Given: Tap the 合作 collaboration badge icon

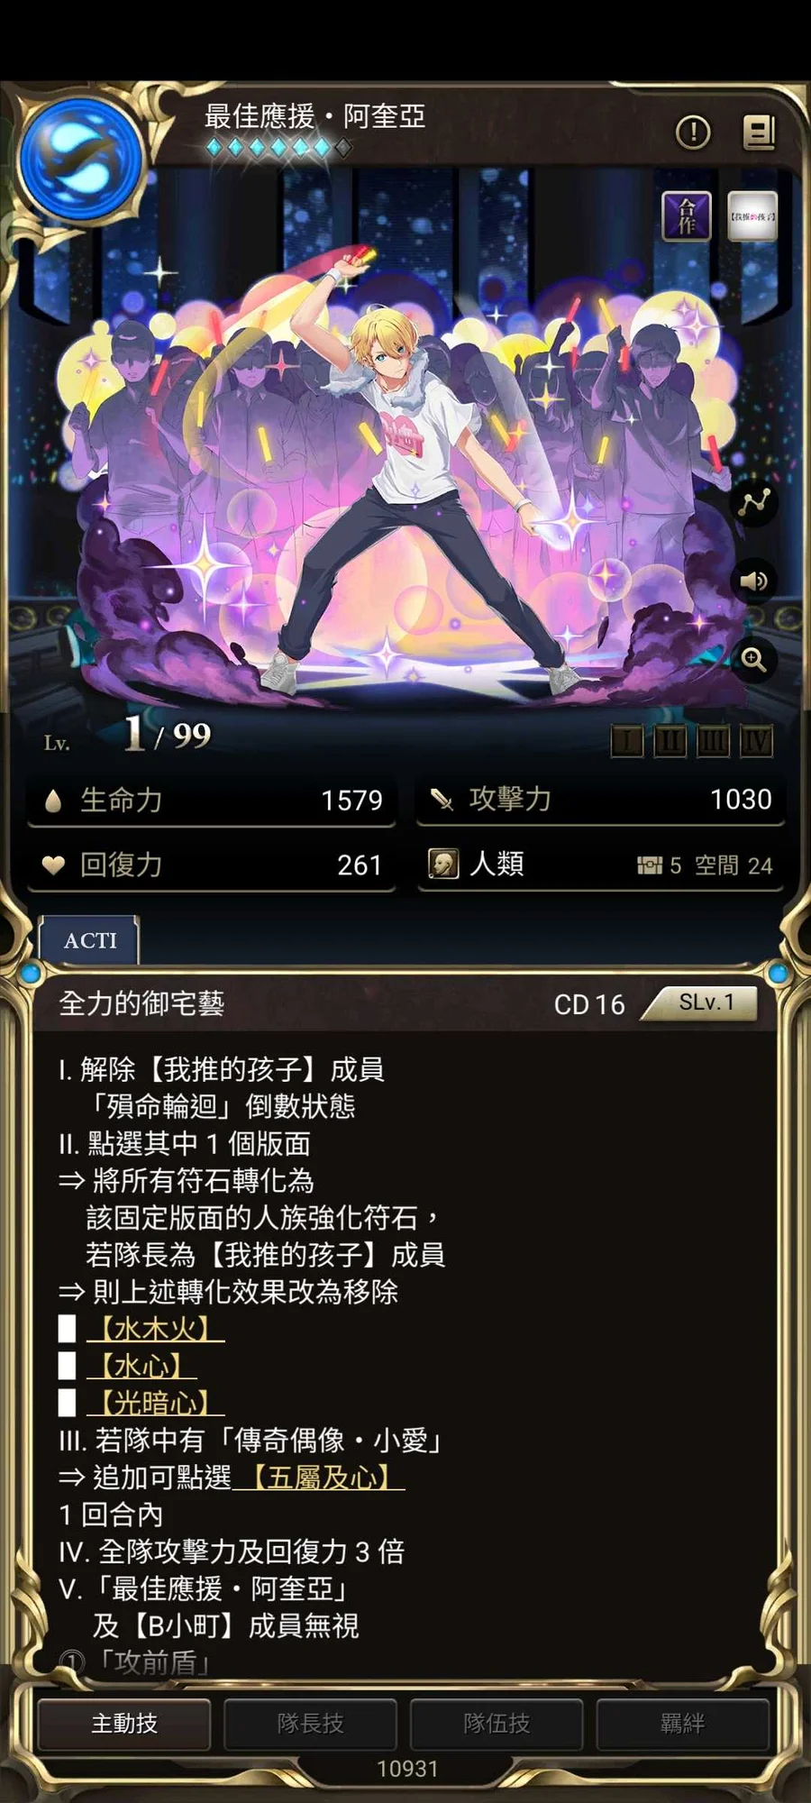Looking at the screenshot, I should [x=687, y=216].
